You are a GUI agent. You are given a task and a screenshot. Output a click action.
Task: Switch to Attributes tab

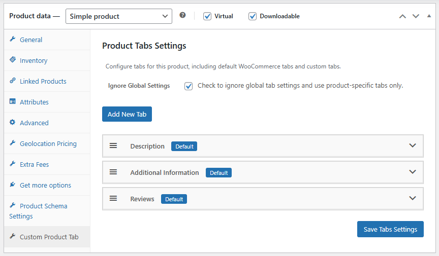coord(47,102)
